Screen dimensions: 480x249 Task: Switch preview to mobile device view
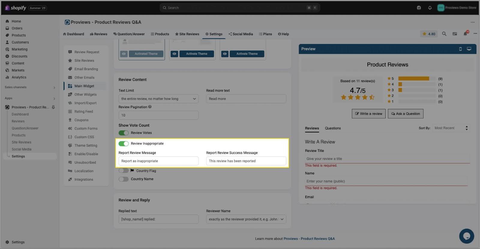(x=460, y=49)
